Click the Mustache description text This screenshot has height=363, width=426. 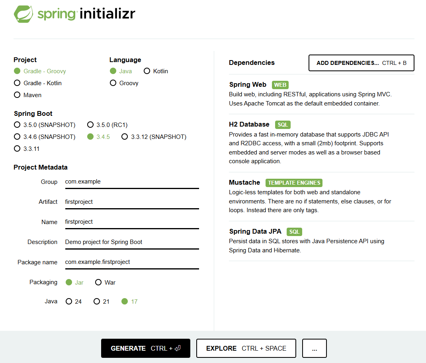pyautogui.click(x=310, y=201)
